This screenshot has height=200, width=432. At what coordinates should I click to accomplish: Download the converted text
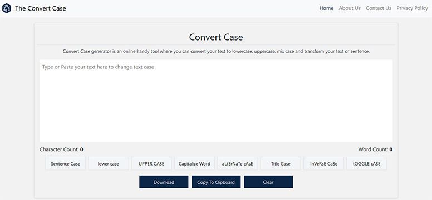click(x=164, y=182)
